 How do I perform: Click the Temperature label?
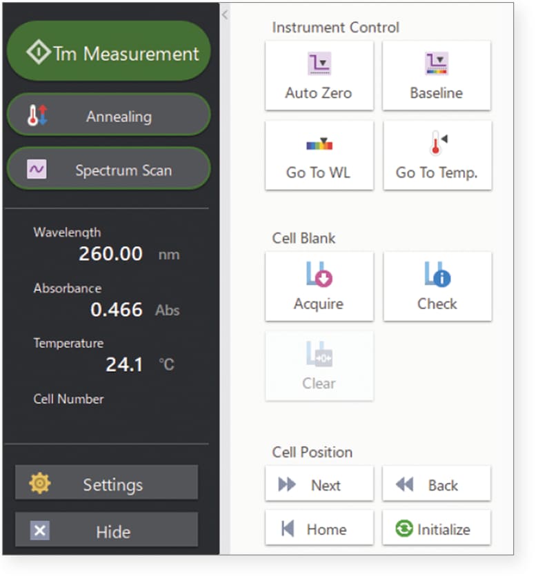68,343
